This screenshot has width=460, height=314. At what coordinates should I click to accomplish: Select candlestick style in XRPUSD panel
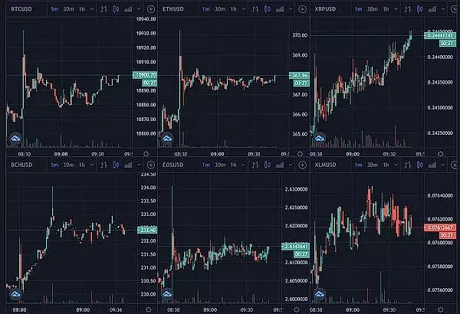[420, 9]
